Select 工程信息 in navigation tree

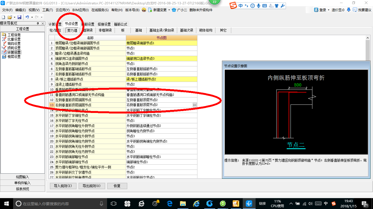point(14,35)
